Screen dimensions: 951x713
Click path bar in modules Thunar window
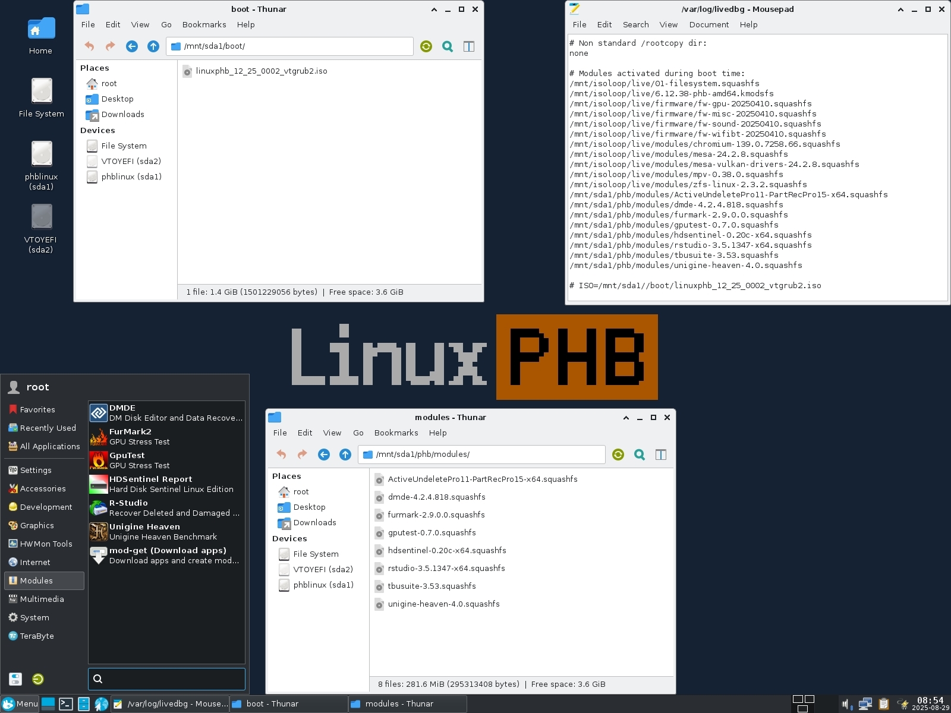(x=481, y=455)
